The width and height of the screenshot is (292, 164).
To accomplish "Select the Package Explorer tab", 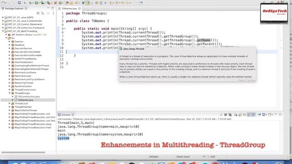I will pyautogui.click(x=14, y=8).
